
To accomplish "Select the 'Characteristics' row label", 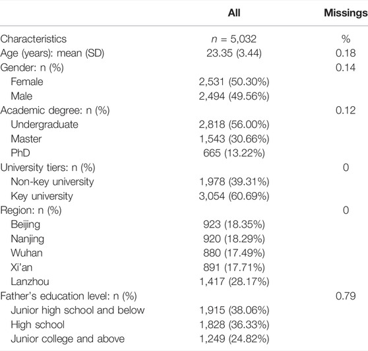I will [34, 39].
